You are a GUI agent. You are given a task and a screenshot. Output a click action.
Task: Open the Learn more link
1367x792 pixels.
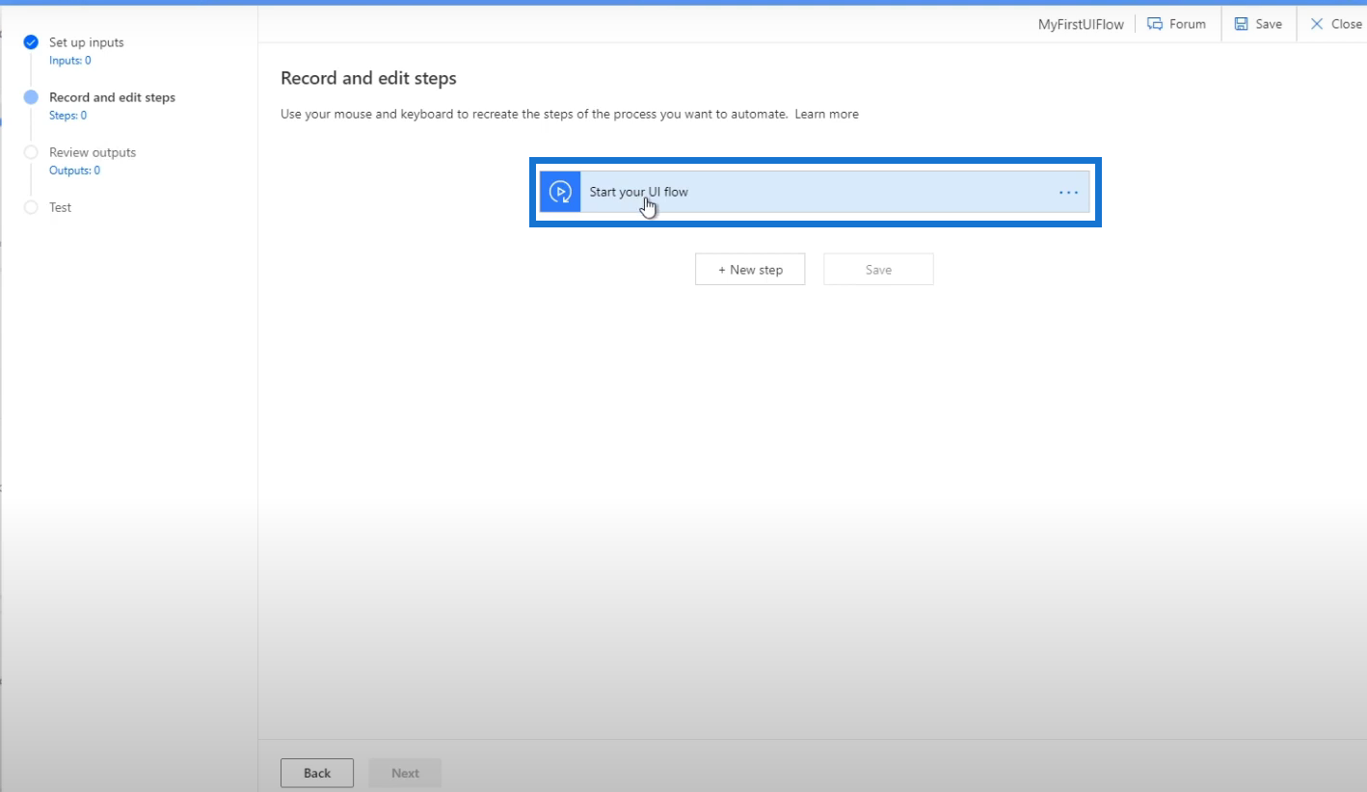click(826, 114)
